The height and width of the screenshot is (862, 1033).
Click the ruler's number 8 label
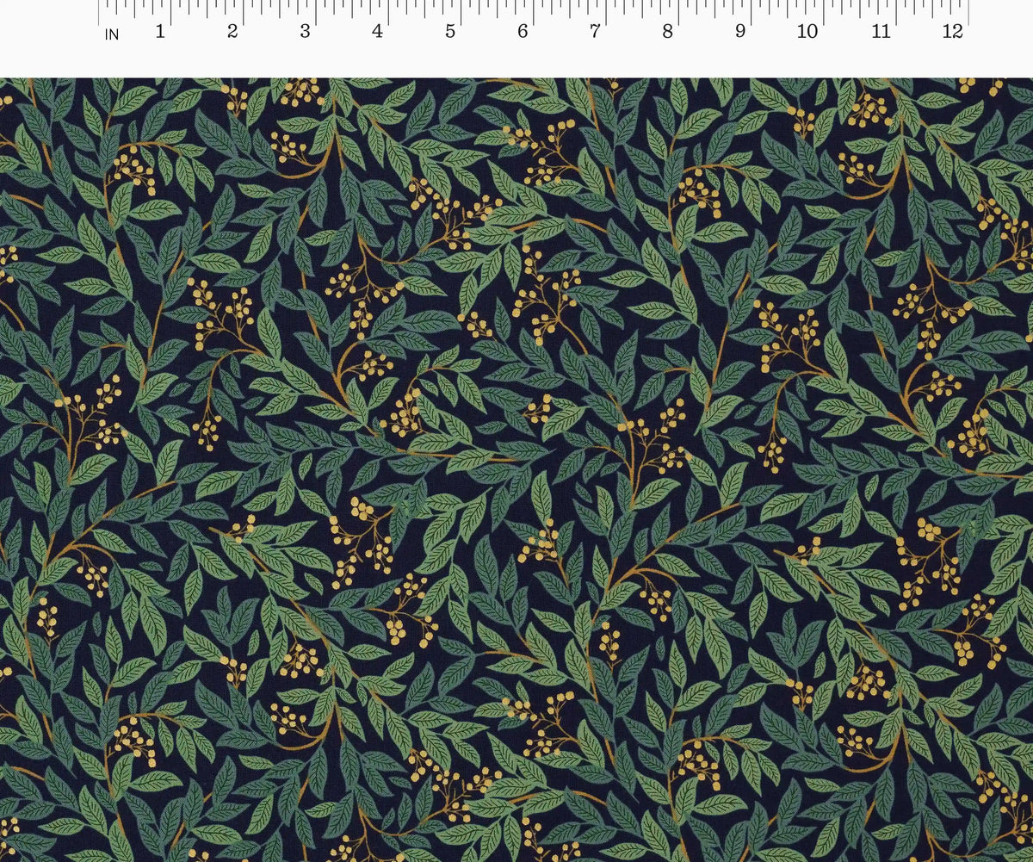tap(667, 32)
